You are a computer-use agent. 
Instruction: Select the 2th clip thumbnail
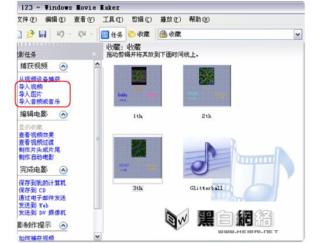207,86
